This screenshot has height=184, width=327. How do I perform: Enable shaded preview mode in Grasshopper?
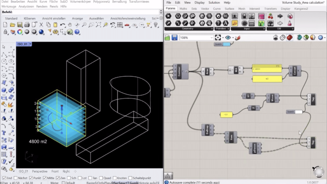pos(290,38)
